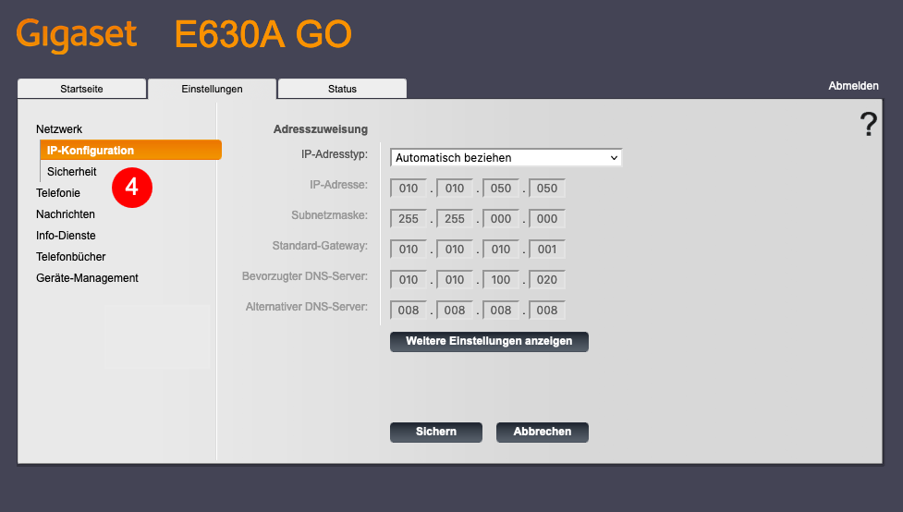
Task: Click fourth octet field of Standard-Gateway
Action: 546,250
